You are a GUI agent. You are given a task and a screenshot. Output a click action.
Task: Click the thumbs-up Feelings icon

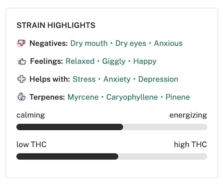click(21, 61)
